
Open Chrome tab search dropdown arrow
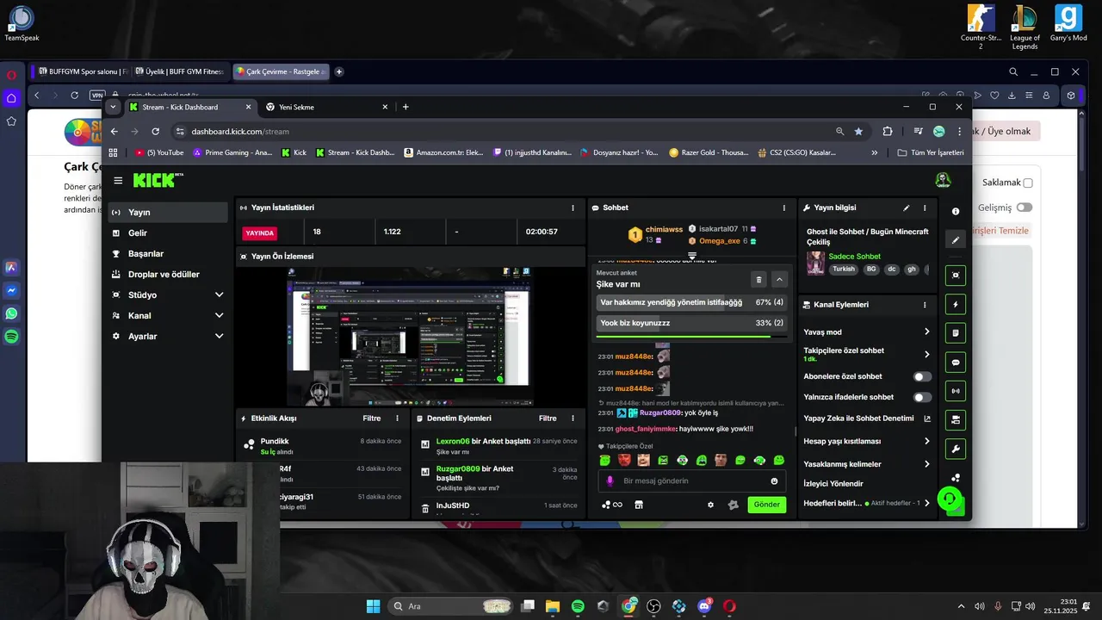click(x=113, y=107)
